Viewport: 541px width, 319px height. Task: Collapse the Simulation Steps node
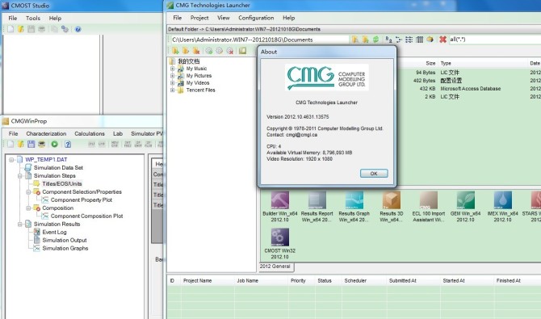20,176
